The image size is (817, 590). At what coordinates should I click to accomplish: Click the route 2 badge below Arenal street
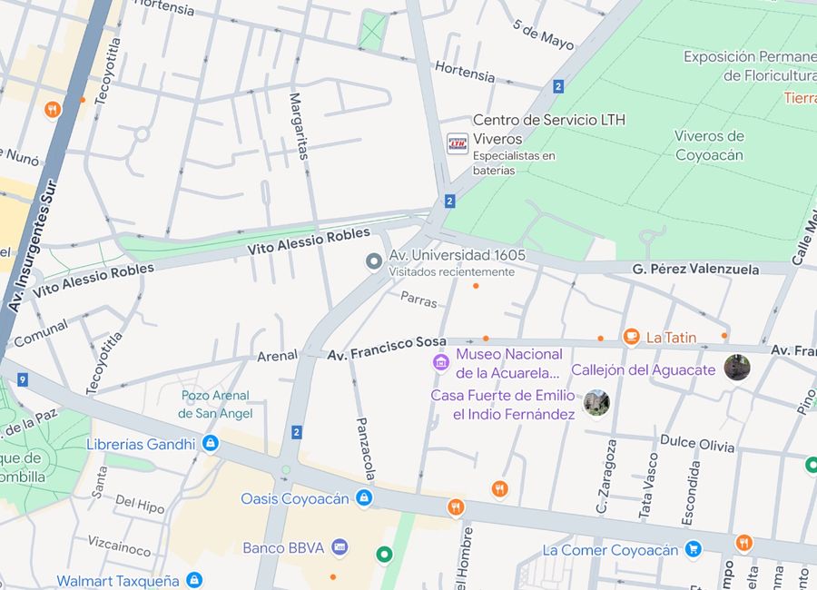(x=297, y=432)
